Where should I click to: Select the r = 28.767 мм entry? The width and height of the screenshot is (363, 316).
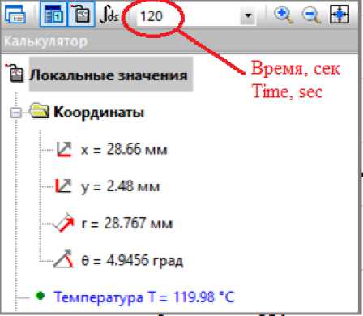[x=126, y=224]
